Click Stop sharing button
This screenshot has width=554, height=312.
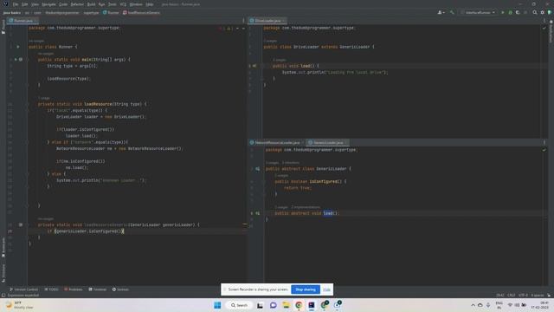coord(306,289)
